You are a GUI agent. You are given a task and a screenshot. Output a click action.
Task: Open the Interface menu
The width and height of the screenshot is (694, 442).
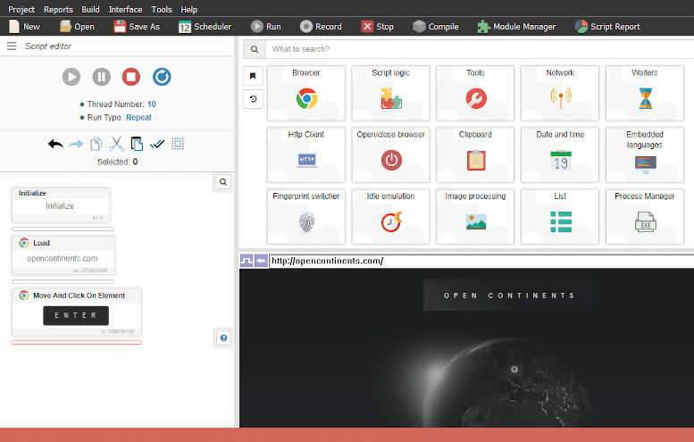point(125,9)
